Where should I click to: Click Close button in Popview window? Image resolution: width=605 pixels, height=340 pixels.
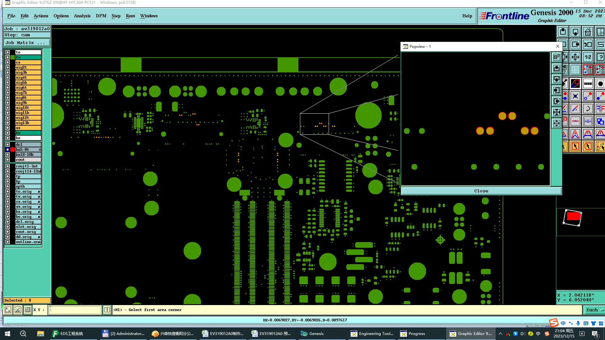point(481,191)
